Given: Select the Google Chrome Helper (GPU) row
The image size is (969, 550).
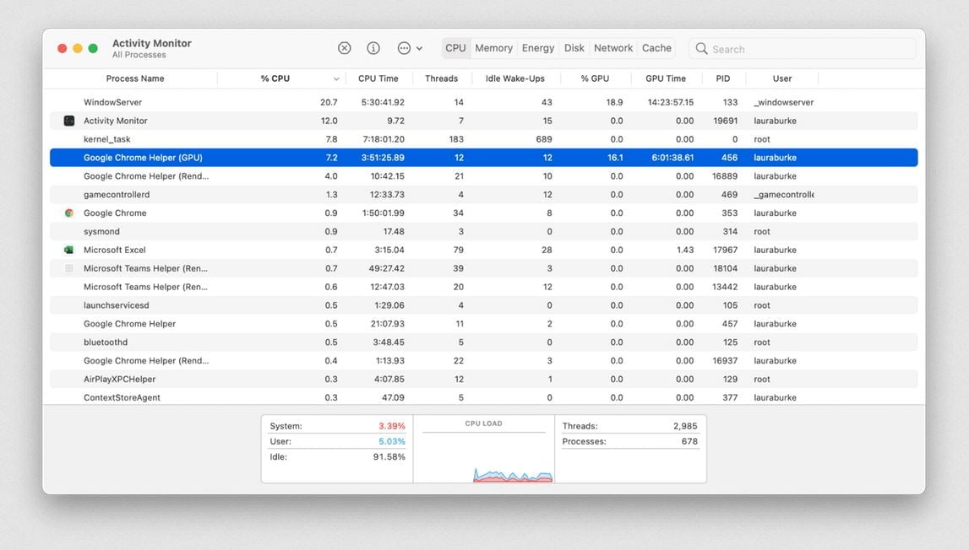Looking at the screenshot, I should tap(484, 158).
